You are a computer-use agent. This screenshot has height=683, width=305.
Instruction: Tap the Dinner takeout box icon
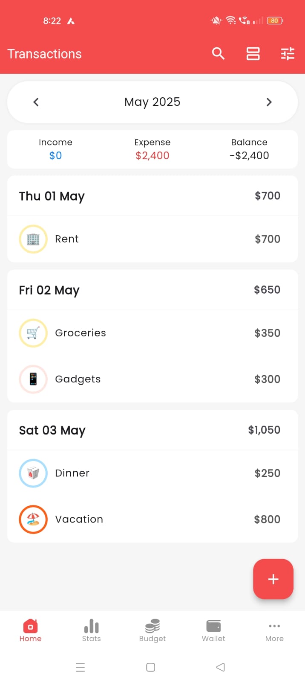(x=33, y=473)
